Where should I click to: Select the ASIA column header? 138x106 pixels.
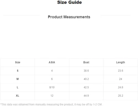[x=52, y=62]
